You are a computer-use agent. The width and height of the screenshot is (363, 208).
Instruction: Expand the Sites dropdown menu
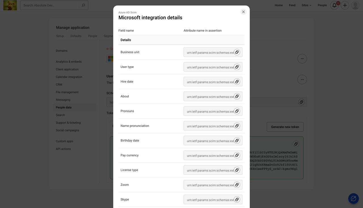click(x=306, y=5)
